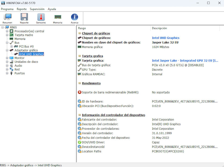The width and height of the screenshot is (224, 167).
Task: Click the Unidades de disco drive icon
Action: click(x=12, y=62)
